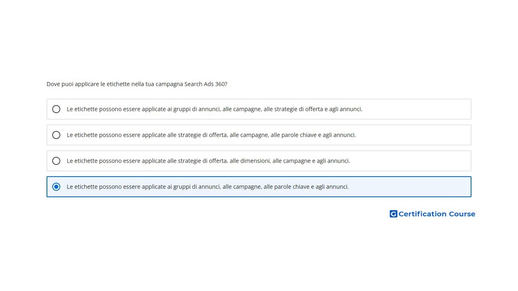Pick answer text ending 'strategie di offerta e agli annunci'
518x291 pixels.
pyautogui.click(x=214, y=109)
